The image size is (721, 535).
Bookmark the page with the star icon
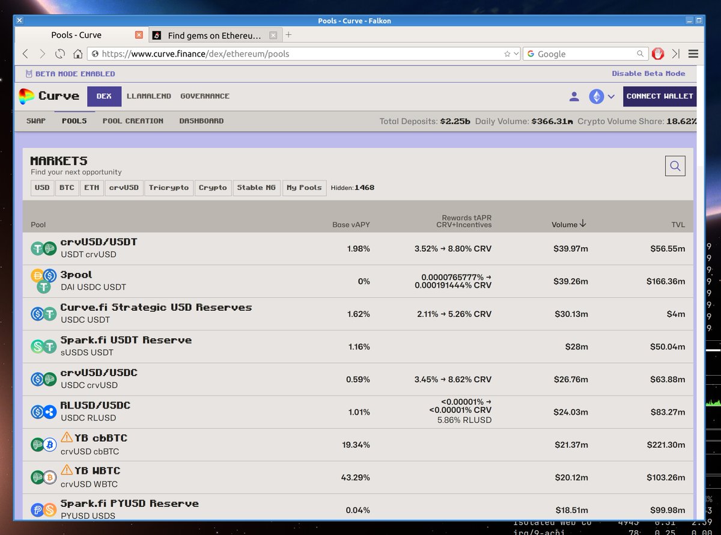[507, 53]
